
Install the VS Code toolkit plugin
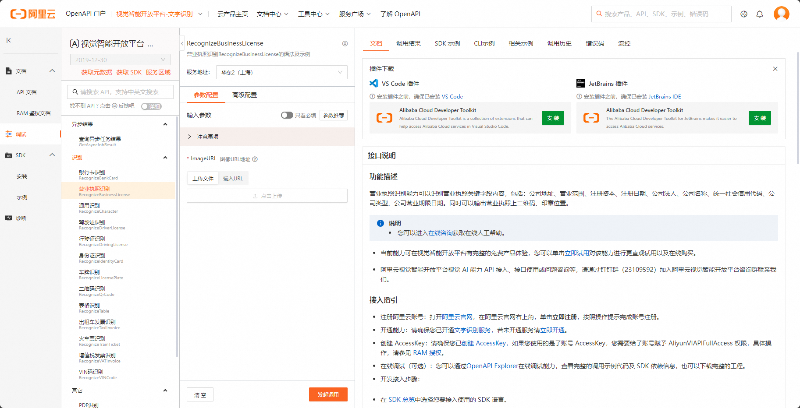coord(553,118)
